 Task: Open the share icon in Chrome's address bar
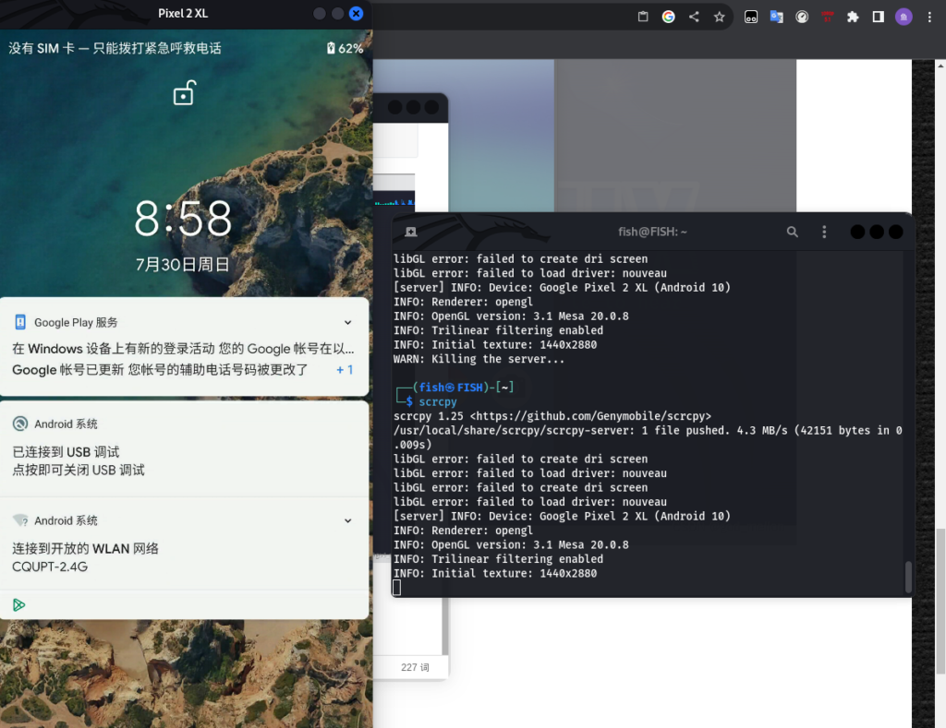pyautogui.click(x=694, y=17)
